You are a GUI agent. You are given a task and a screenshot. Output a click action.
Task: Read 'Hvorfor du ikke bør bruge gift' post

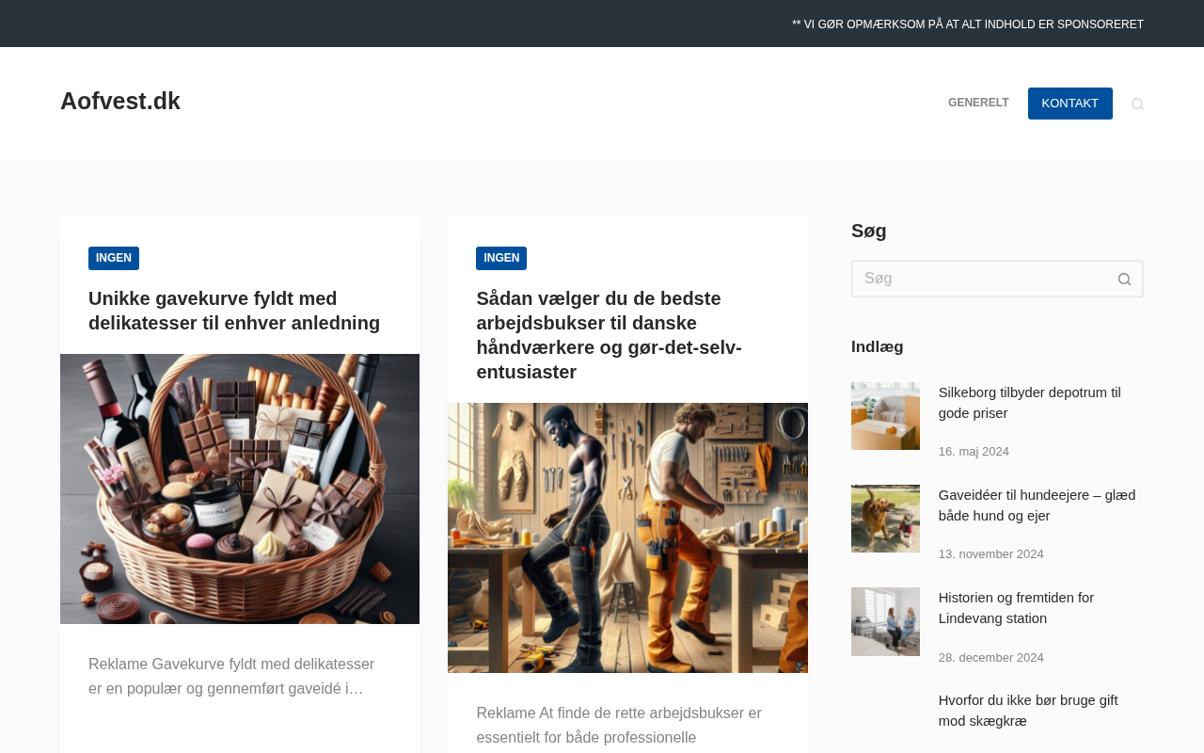click(1028, 711)
